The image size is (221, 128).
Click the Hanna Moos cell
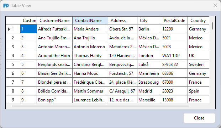coord(90,73)
